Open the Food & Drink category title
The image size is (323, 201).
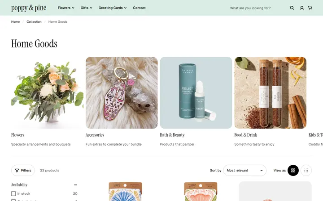[245, 135]
